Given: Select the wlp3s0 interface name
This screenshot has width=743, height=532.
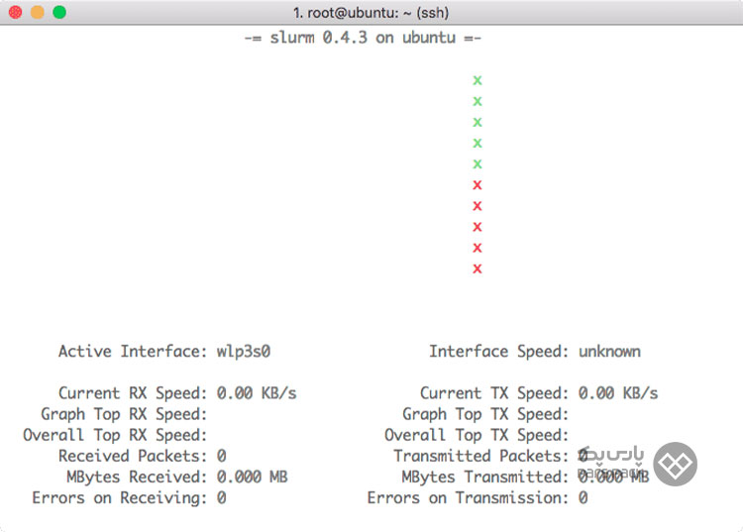Looking at the screenshot, I should click(244, 352).
